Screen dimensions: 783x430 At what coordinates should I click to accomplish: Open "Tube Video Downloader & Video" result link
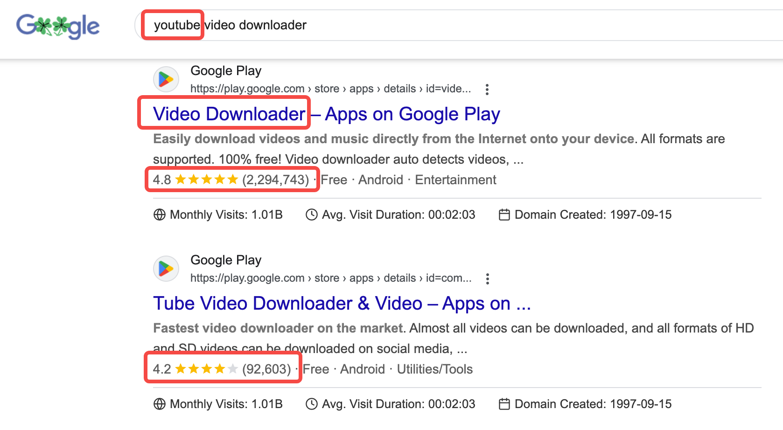click(x=342, y=304)
